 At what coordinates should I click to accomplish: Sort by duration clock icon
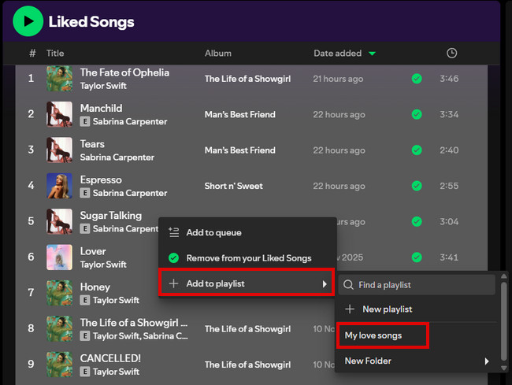click(x=451, y=54)
